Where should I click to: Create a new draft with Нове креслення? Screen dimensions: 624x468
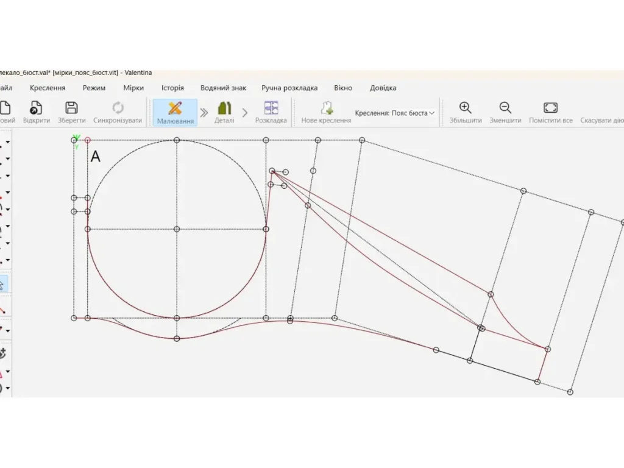326,112
